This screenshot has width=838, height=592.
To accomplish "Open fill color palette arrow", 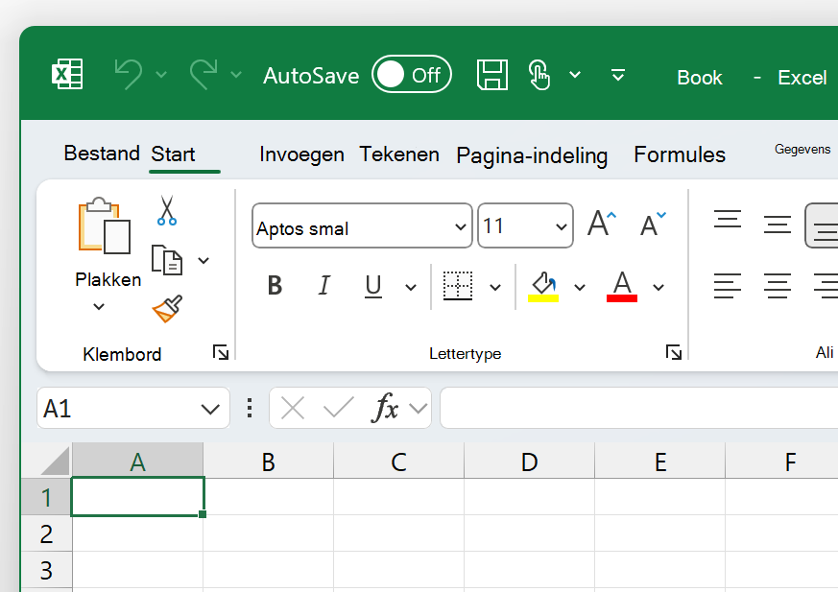I will [580, 288].
